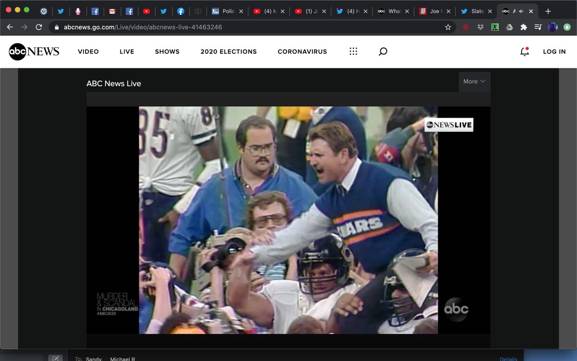Switch to the pinned Gmail tab
The width and height of the screenshot is (577, 361).
tap(112, 11)
